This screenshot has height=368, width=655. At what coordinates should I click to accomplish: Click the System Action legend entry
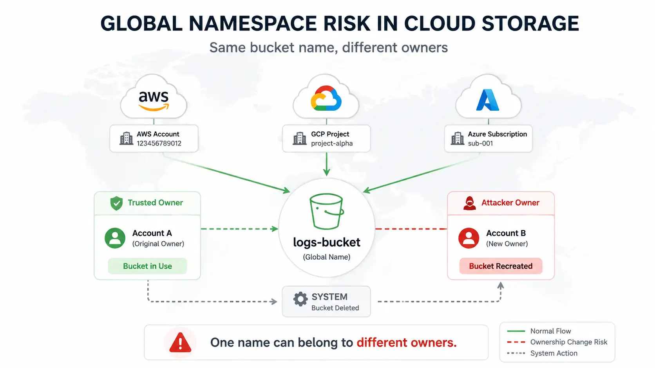(542, 353)
